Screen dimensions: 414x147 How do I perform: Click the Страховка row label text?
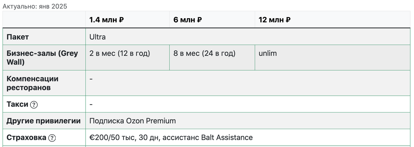click(26, 138)
